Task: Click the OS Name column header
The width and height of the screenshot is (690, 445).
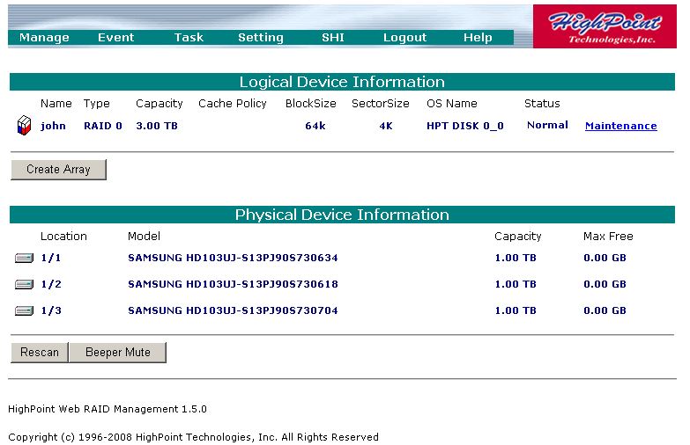Action: [x=452, y=104]
